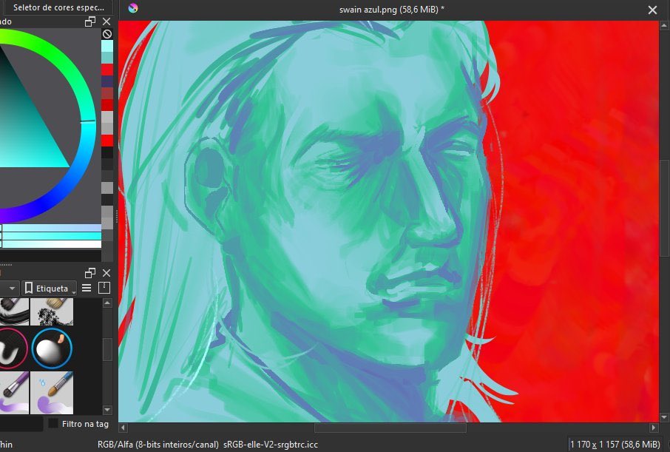
Task: Click the Krita icon in document title bar
Action: coord(133,8)
